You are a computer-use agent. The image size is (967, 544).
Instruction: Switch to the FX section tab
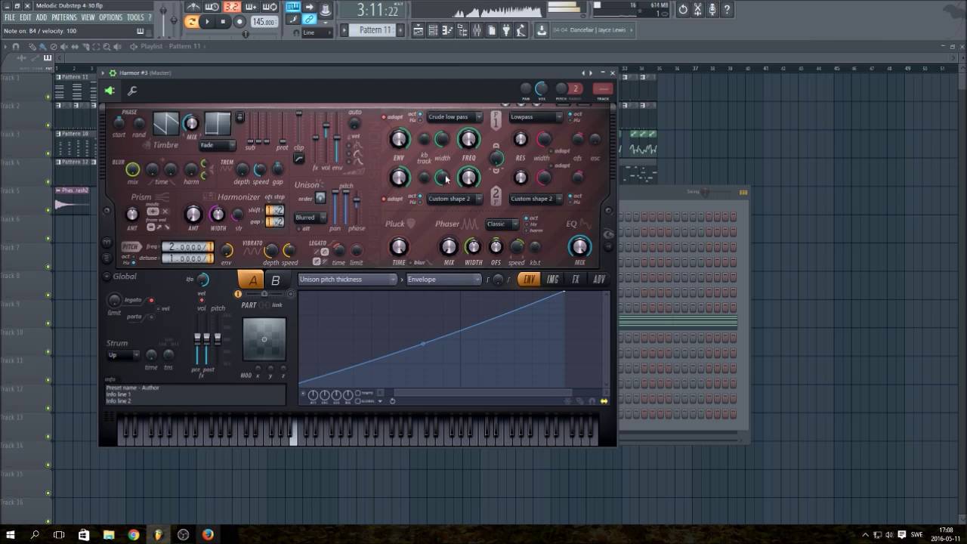(576, 280)
